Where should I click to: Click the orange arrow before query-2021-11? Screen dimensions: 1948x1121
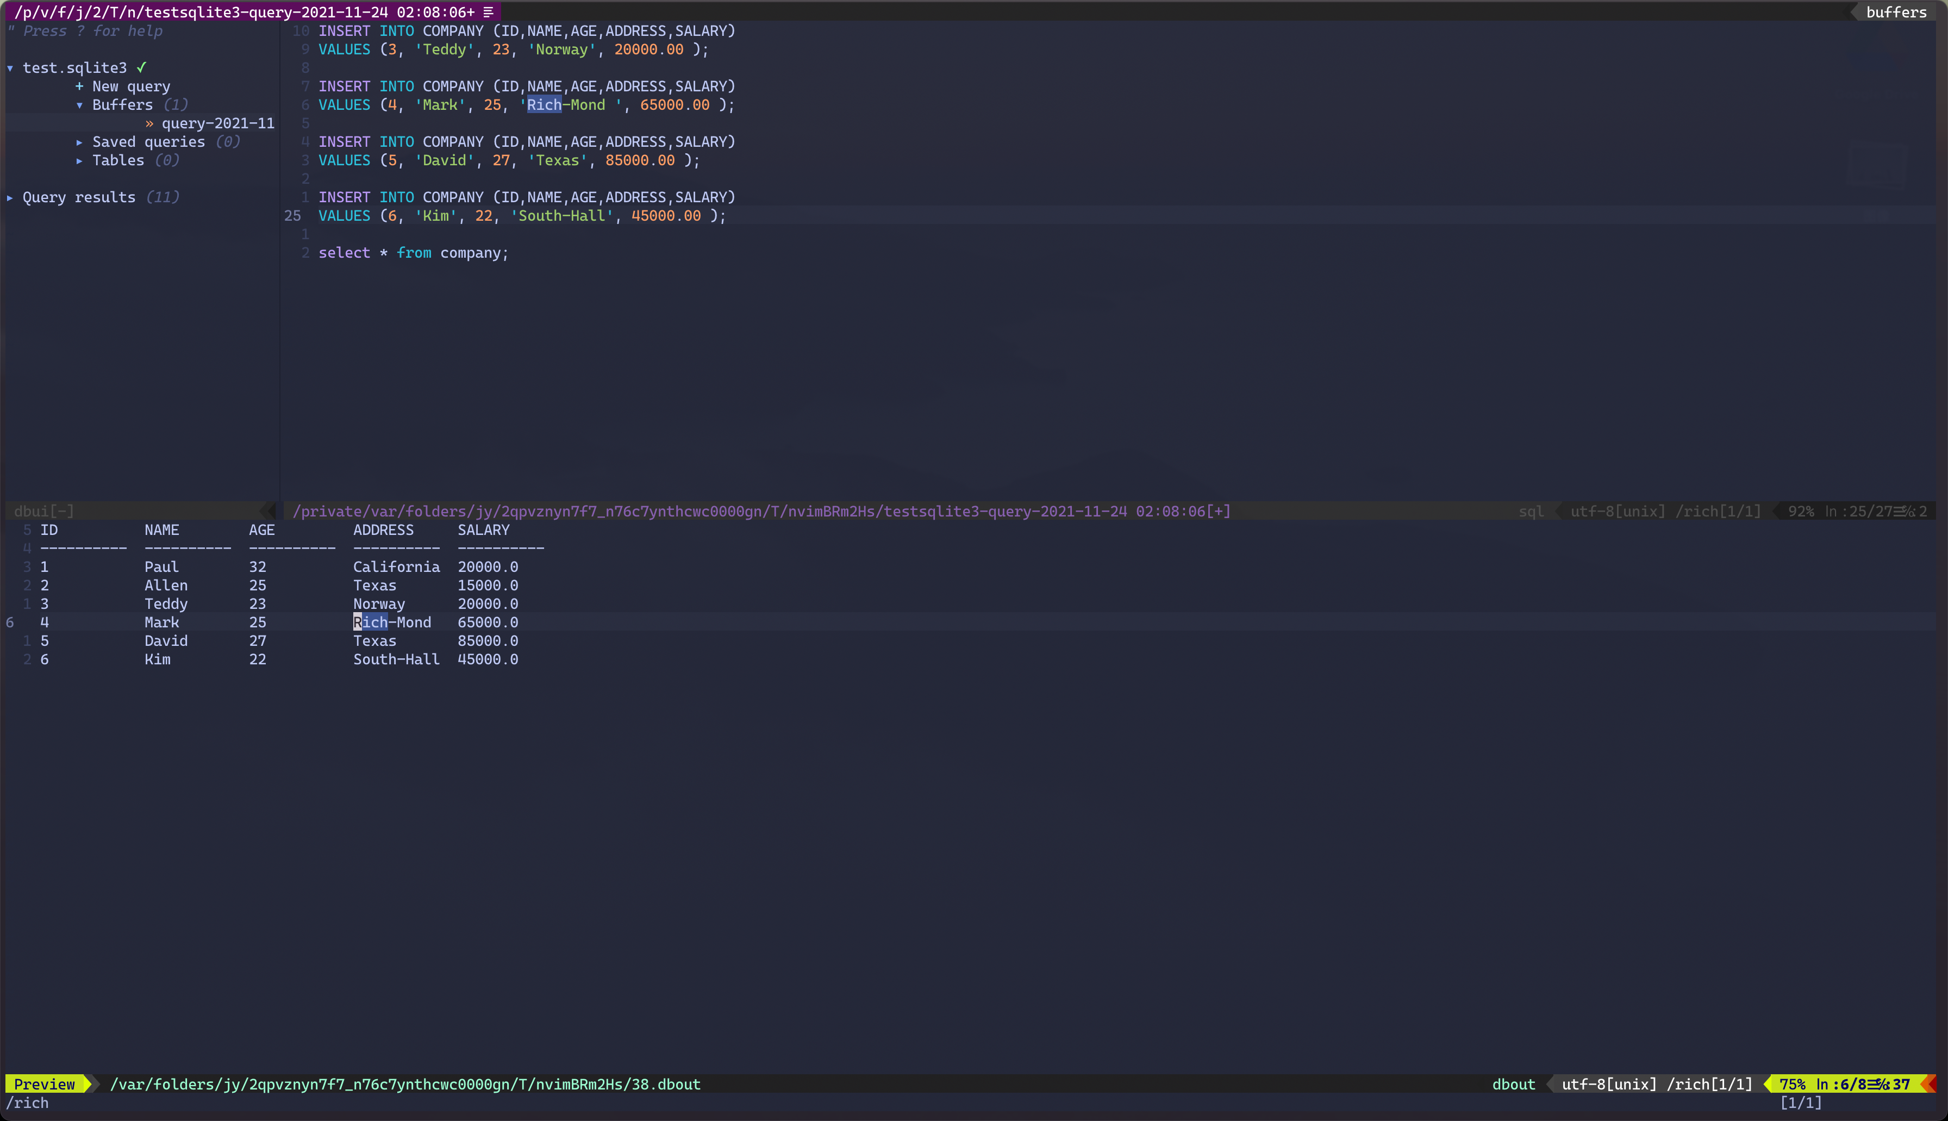coord(149,123)
